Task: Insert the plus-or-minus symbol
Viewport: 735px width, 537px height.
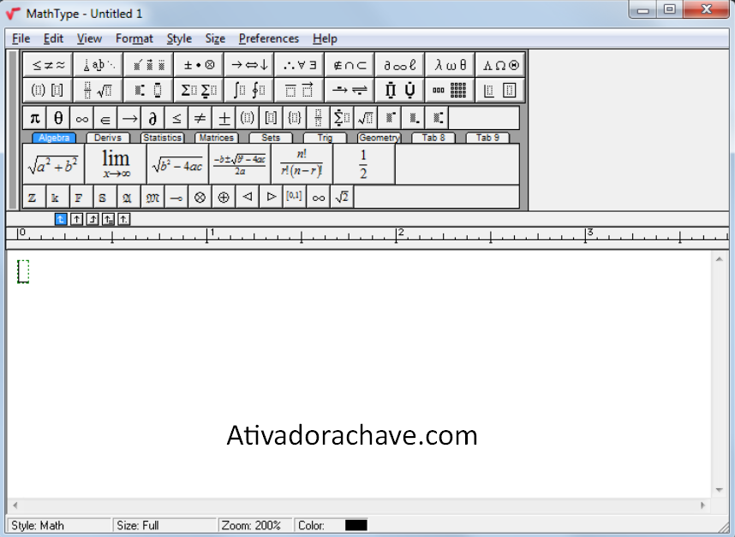Action: pos(224,117)
